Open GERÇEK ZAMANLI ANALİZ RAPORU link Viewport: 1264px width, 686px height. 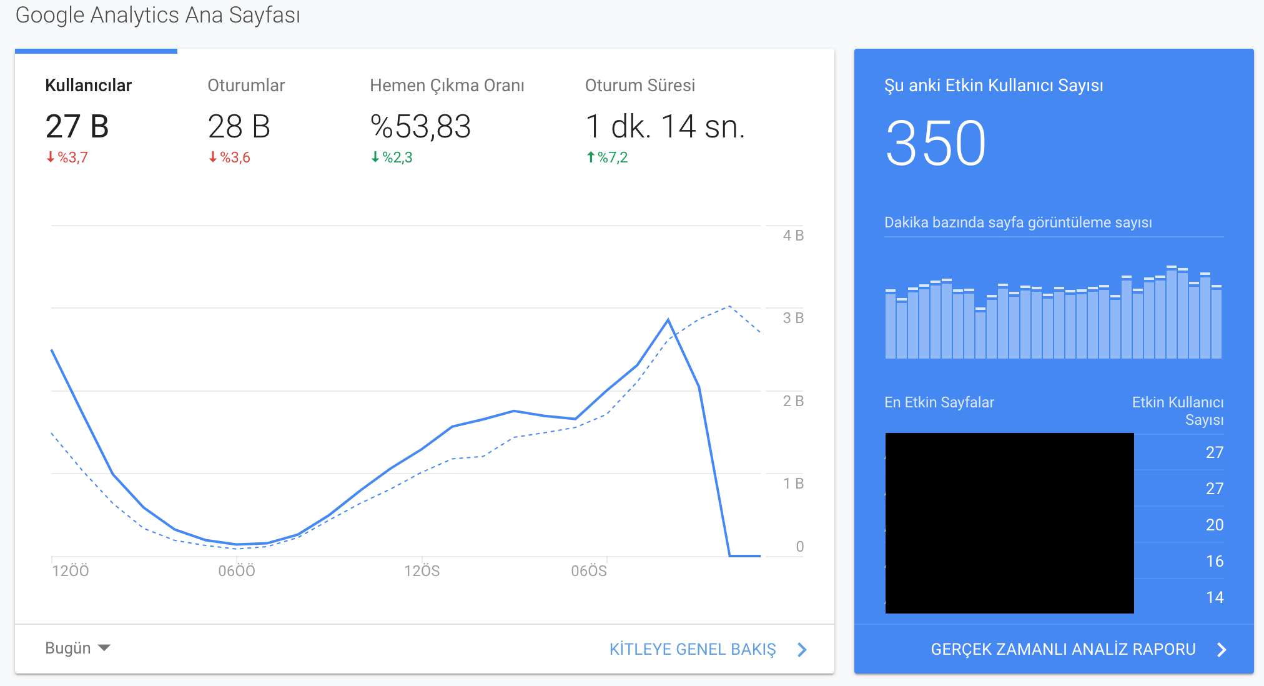(1063, 649)
